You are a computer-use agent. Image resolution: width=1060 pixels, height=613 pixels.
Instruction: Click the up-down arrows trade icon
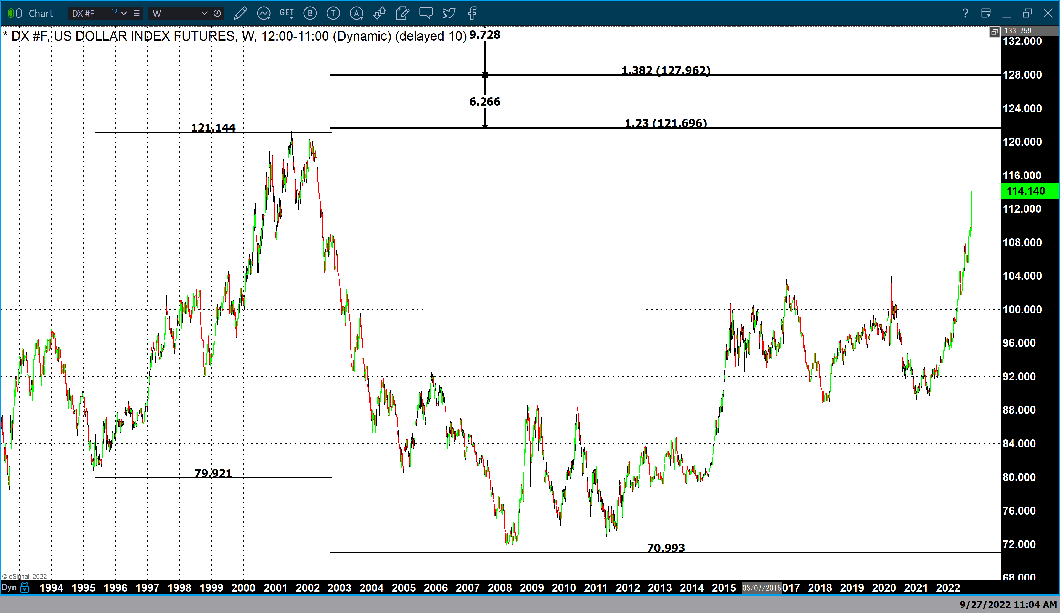379,14
